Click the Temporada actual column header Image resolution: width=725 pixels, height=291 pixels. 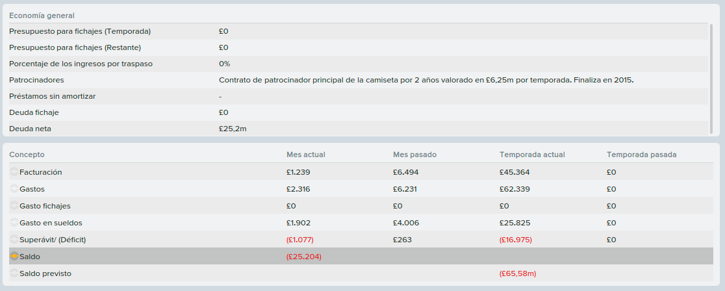point(532,155)
